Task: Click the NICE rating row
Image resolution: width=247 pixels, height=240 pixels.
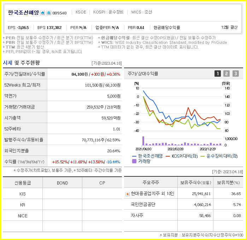Action: [63, 216]
